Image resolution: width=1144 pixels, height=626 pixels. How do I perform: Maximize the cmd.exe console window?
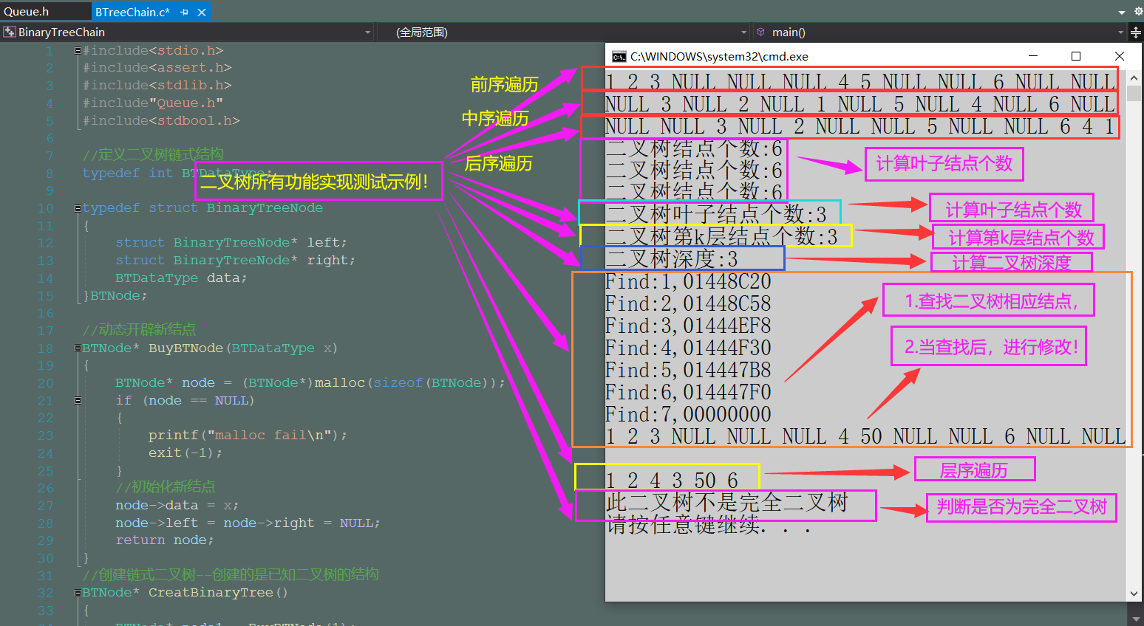coord(1076,56)
